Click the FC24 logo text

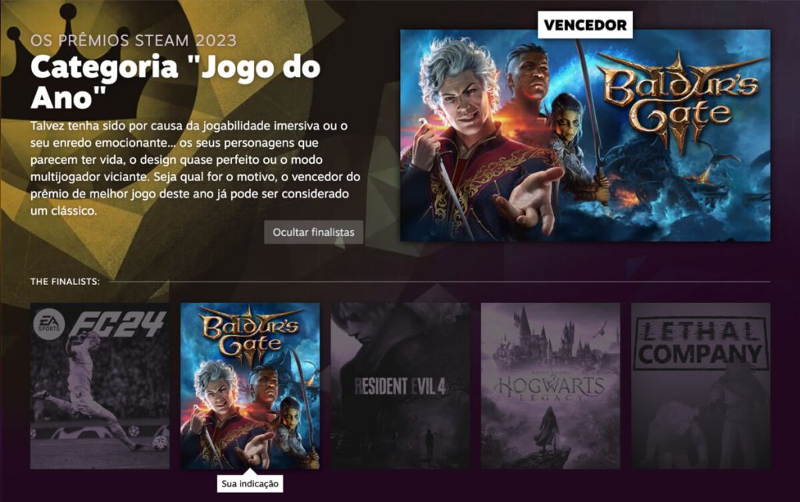click(x=117, y=324)
